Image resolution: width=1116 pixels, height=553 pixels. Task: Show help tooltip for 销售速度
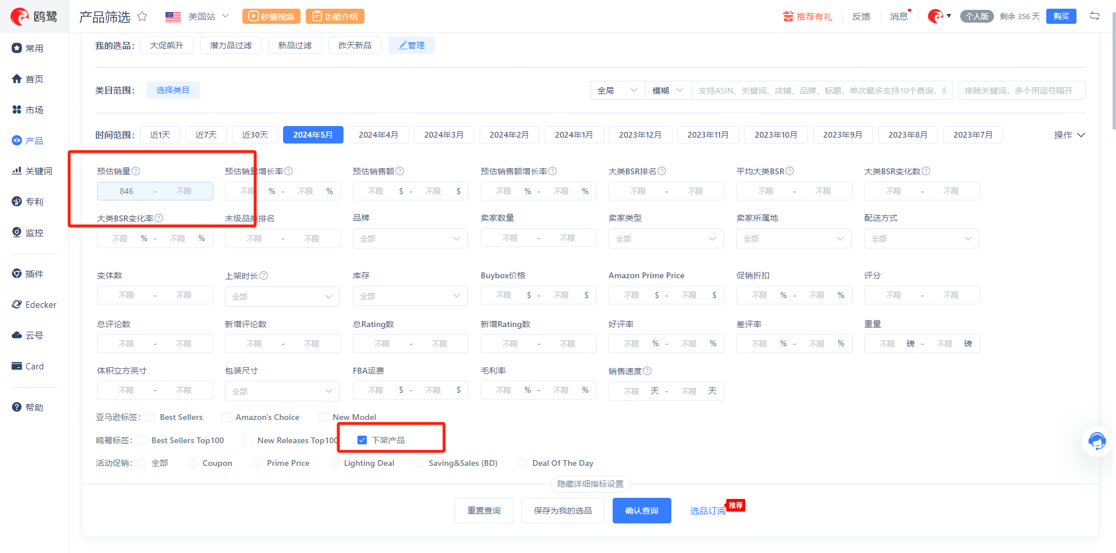pyautogui.click(x=648, y=371)
